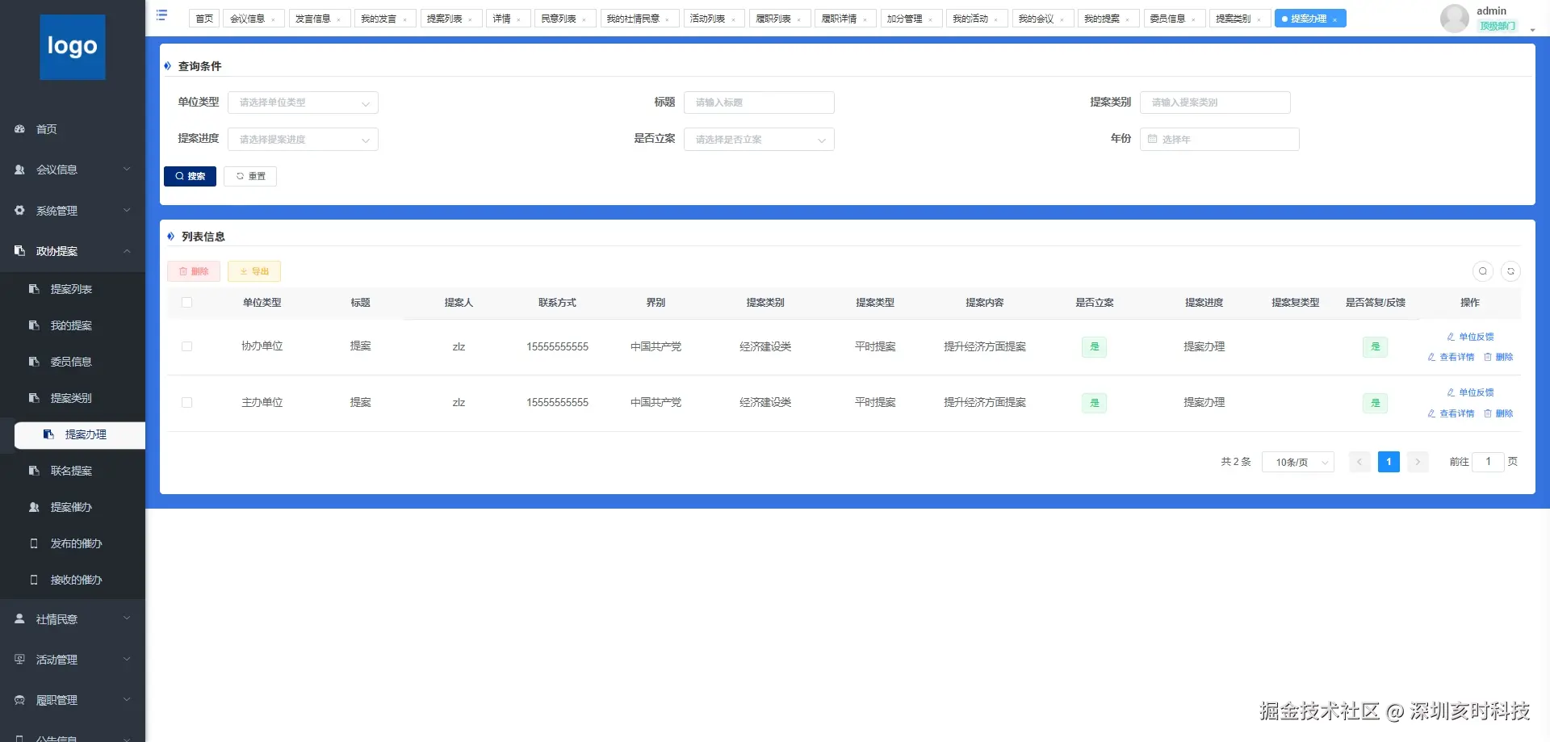Click the admin avatar picture

point(1455,19)
